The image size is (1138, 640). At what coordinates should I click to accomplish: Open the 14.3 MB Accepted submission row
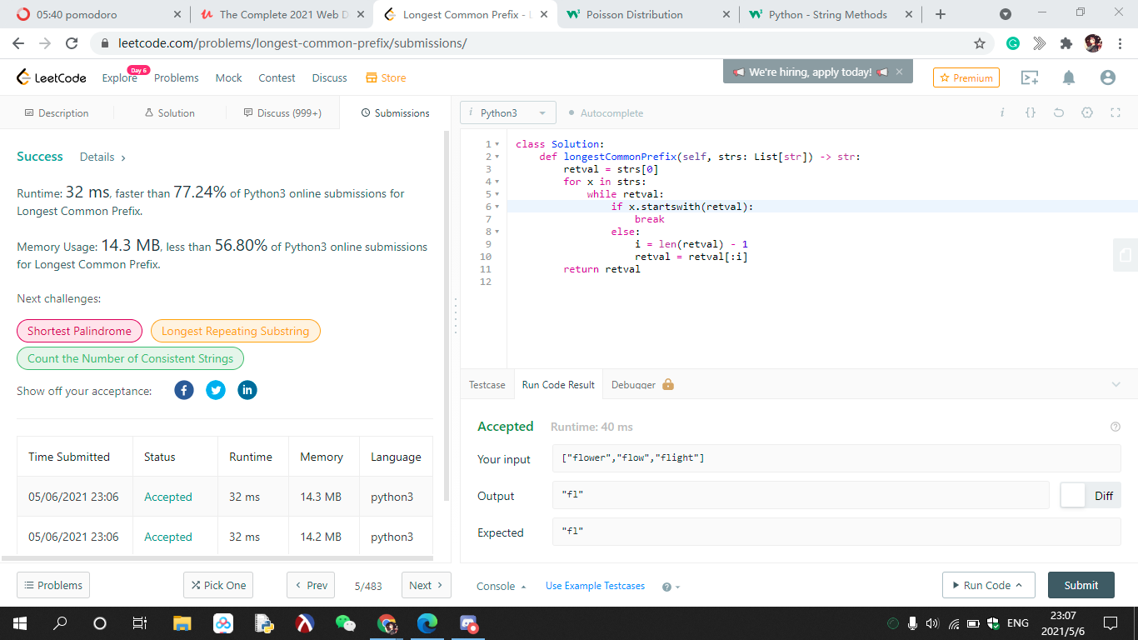tap(225, 497)
